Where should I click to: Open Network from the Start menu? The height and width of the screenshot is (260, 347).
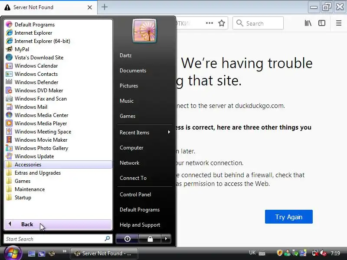point(129,163)
